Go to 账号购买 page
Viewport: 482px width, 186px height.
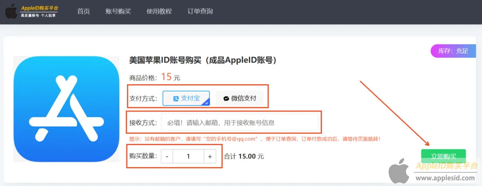coord(118,11)
